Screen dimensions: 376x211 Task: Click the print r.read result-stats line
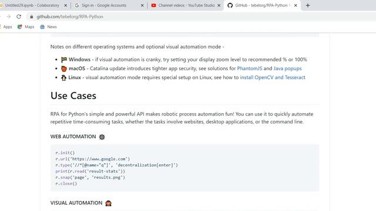tap(90, 171)
